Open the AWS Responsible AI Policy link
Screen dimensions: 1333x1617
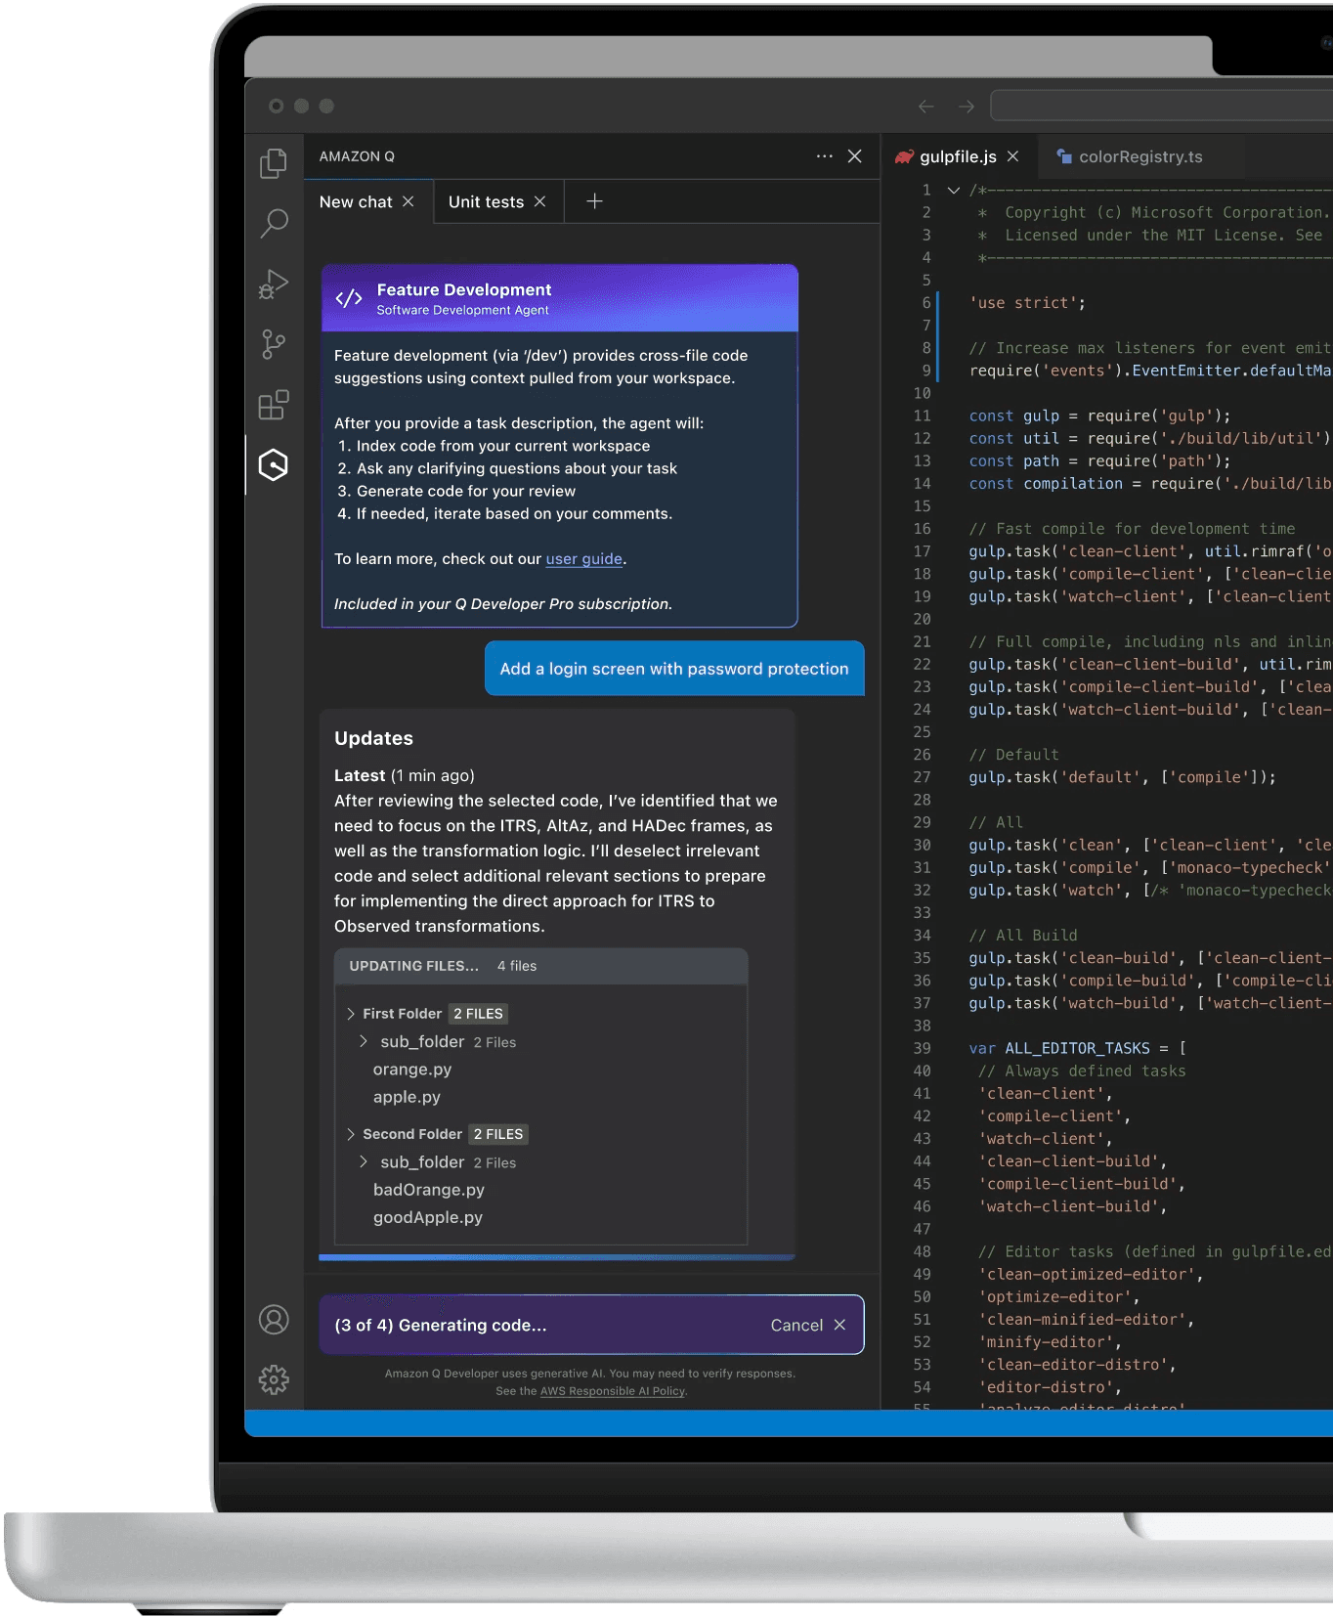tap(613, 1391)
